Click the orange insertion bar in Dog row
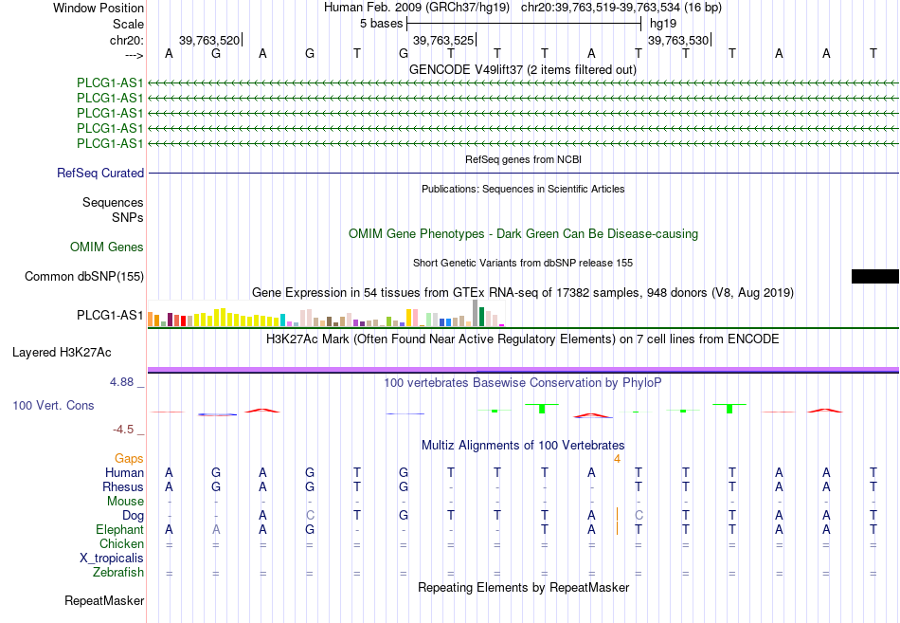Screen dimensions: 900x623 point(617,514)
